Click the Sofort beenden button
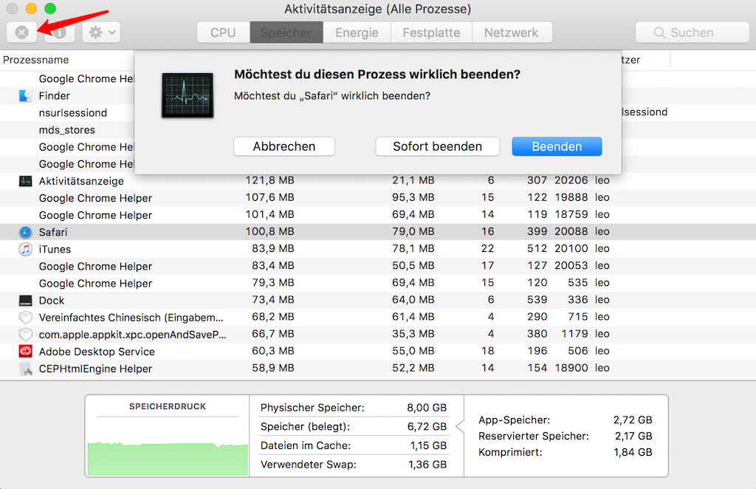Screen dimensions: 756x489 pyautogui.click(x=437, y=146)
